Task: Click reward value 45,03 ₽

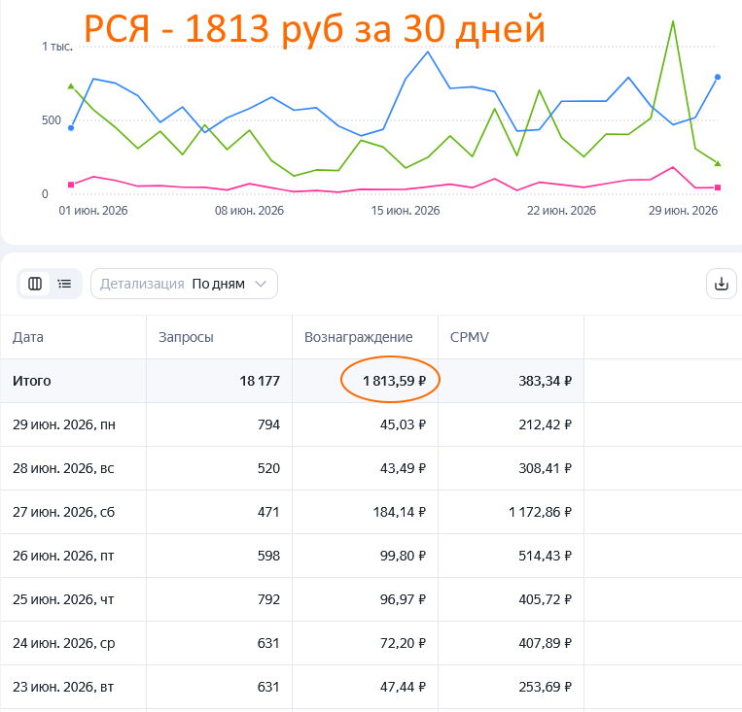Action: (403, 424)
